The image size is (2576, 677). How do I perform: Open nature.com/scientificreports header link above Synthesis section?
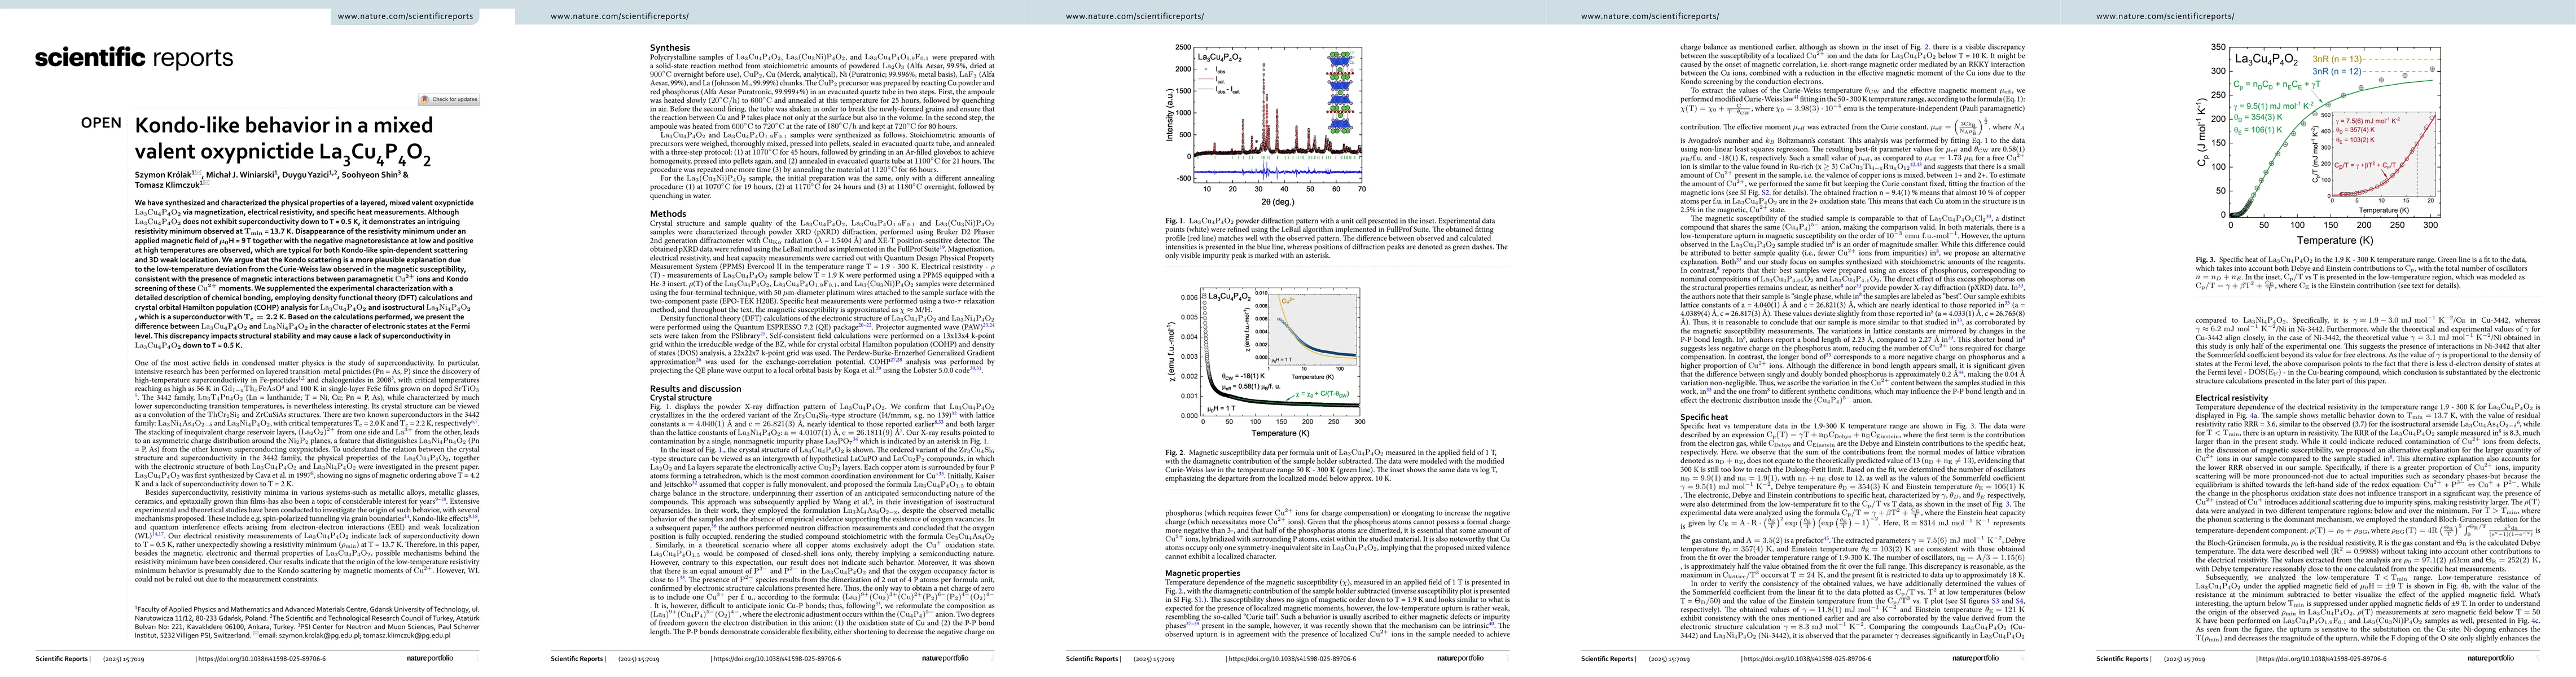[620, 16]
